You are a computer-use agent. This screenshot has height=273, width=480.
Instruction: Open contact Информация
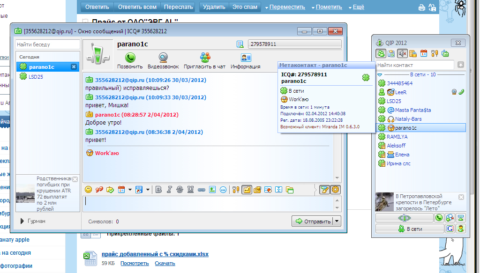coord(246,61)
